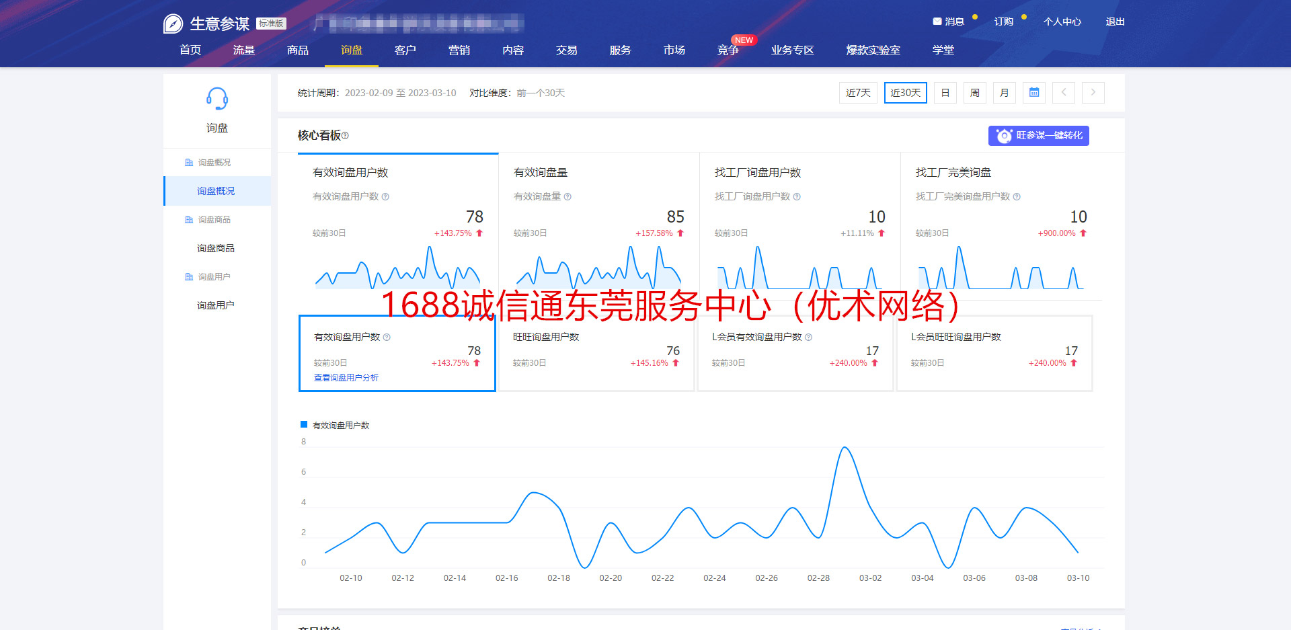Open the calendar date picker icon
The height and width of the screenshot is (630, 1291).
(1033, 93)
